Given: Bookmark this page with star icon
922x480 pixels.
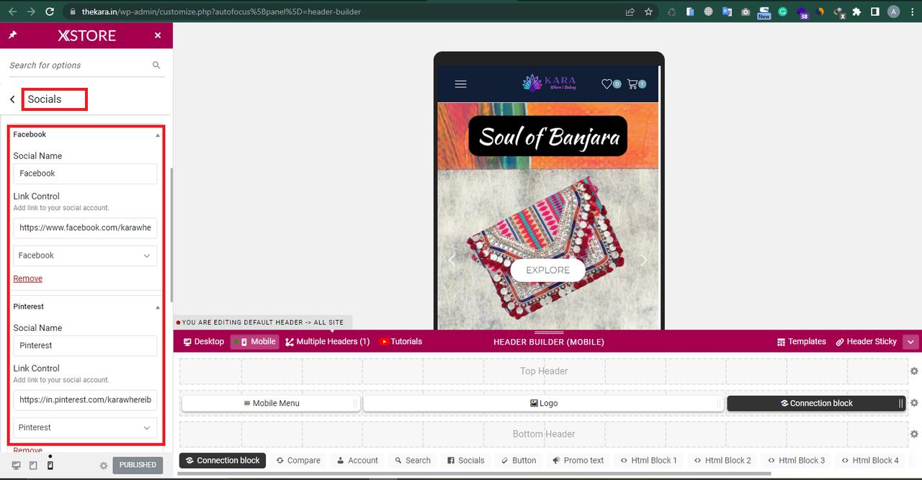Looking at the screenshot, I should [648, 12].
